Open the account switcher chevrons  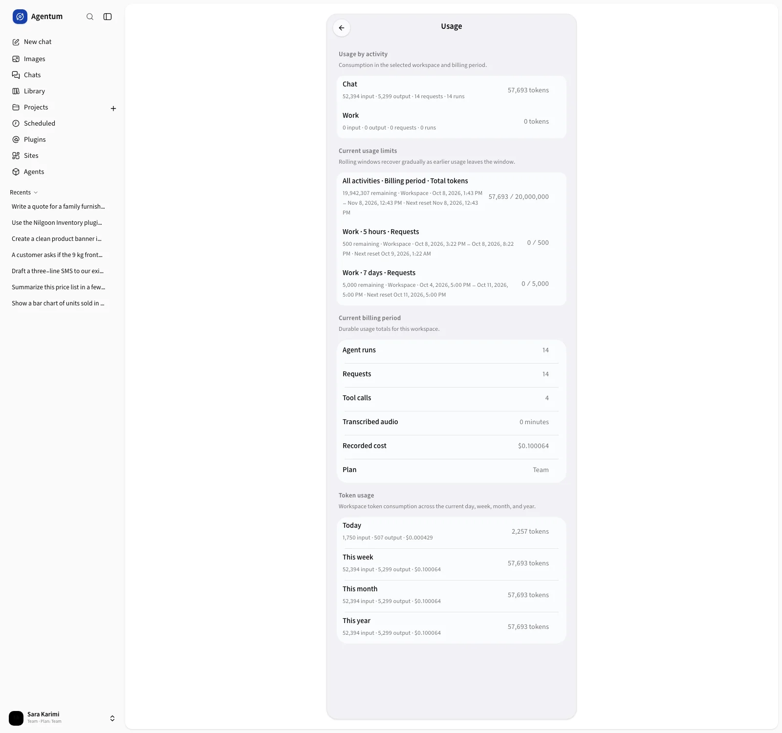(112, 718)
